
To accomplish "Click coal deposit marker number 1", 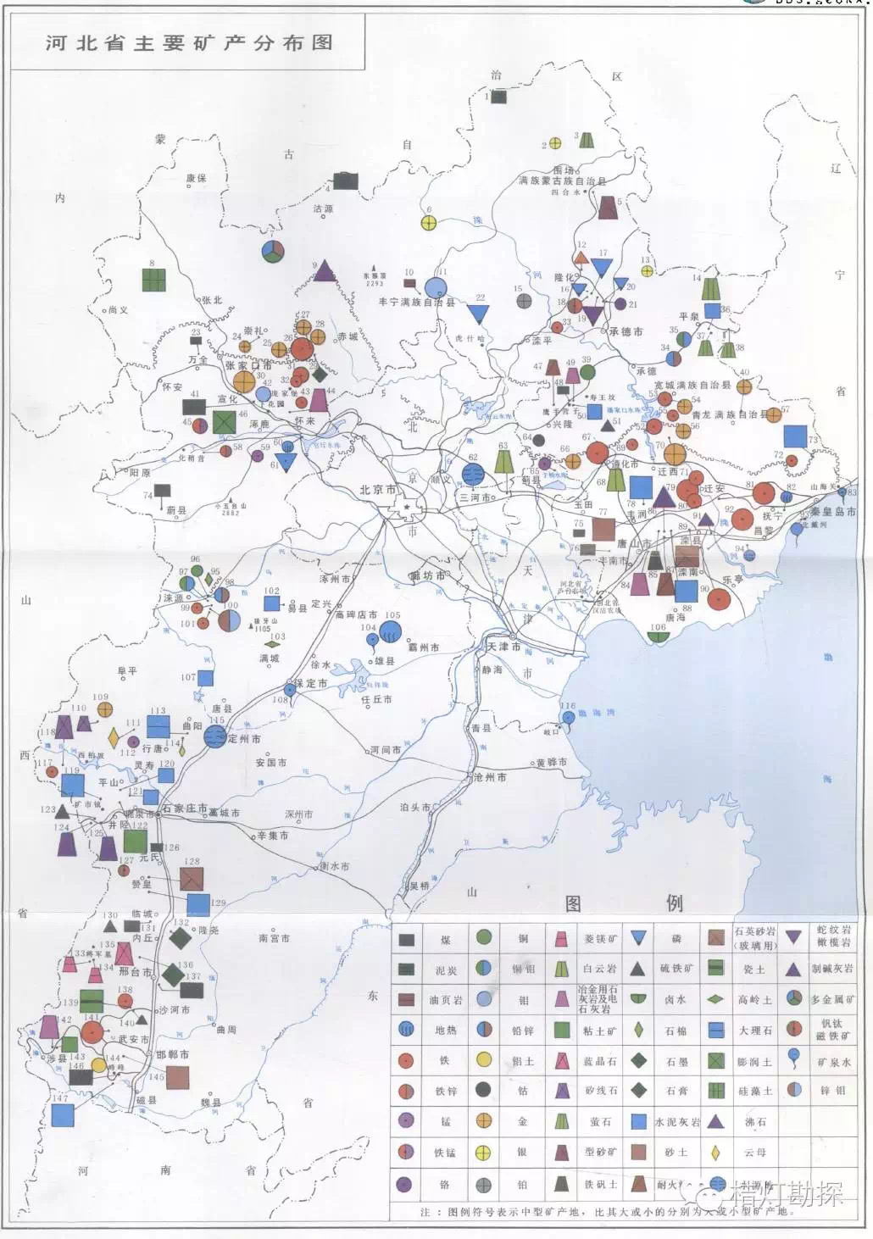I will [499, 97].
